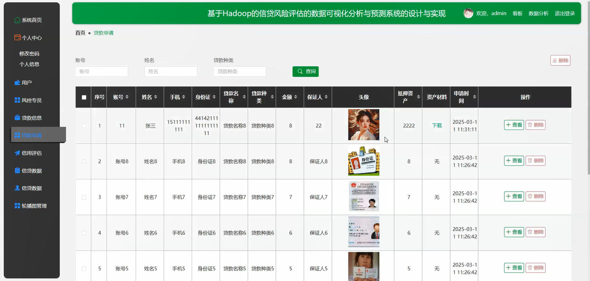Check the row checkbox for 张三

point(84,126)
